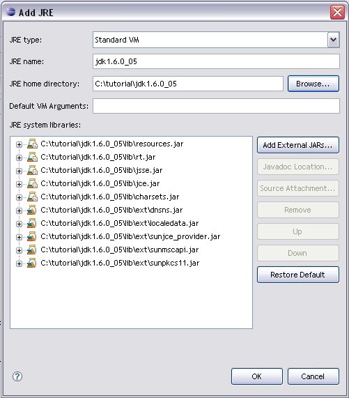This screenshot has height=398, width=349.
Task: Click into the JRE name field
Action: 216,61
